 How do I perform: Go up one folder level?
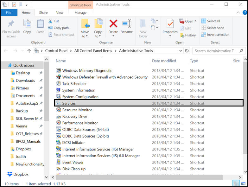(x=29, y=51)
